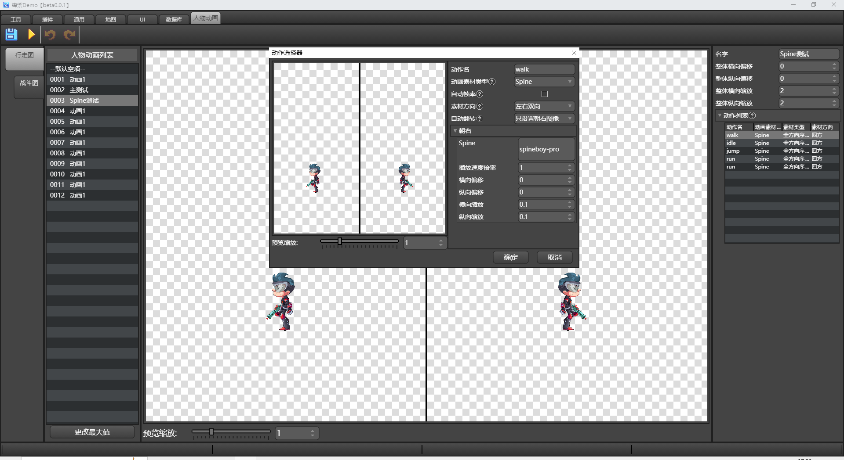Click the undo arrow icon
The height and width of the screenshot is (460, 844).
click(x=50, y=34)
